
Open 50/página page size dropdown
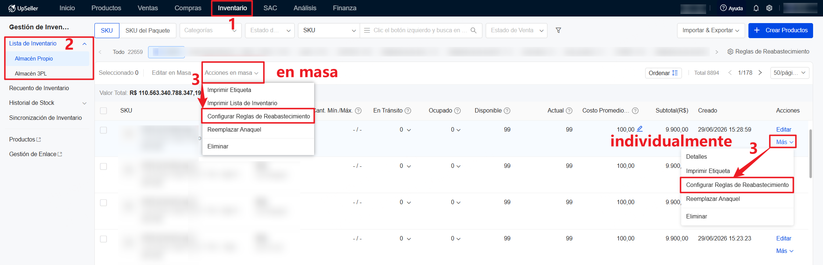(790, 73)
